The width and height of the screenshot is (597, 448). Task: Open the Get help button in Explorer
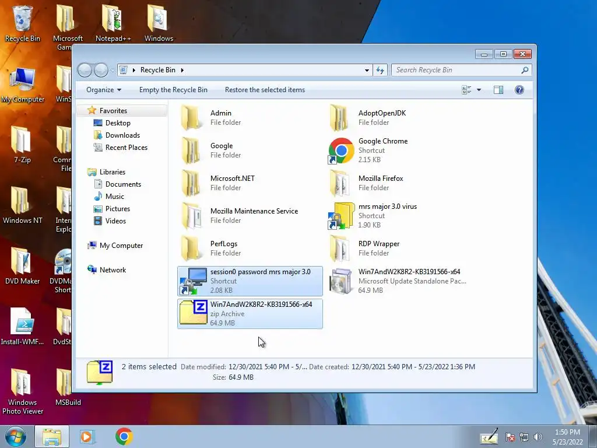519,90
